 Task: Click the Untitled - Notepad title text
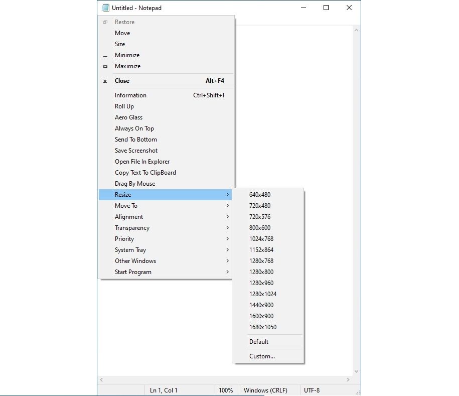(x=136, y=8)
